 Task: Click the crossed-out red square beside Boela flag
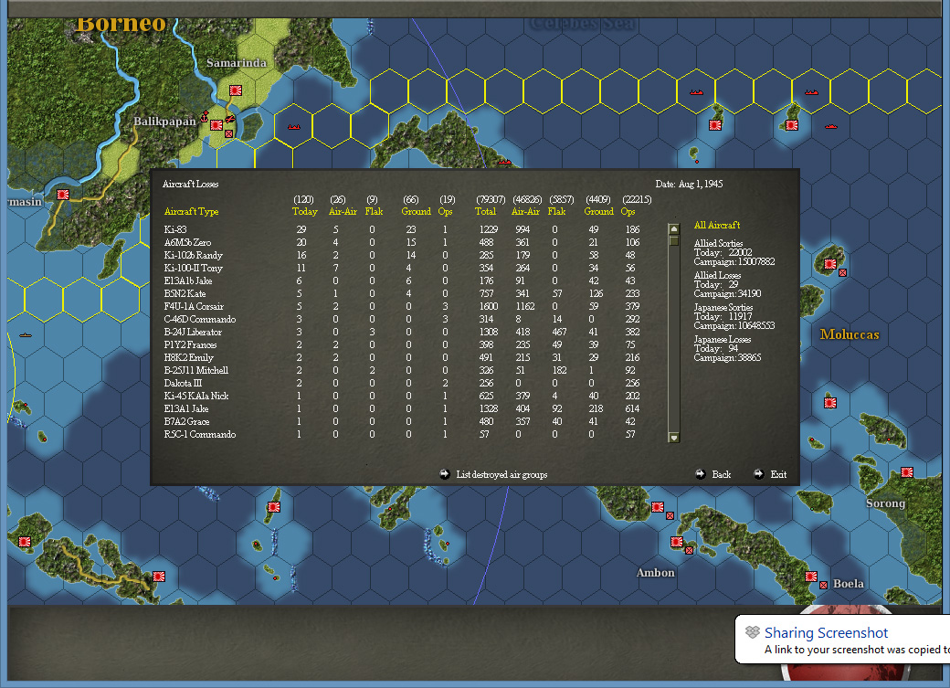point(823,585)
